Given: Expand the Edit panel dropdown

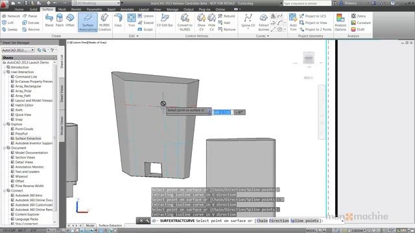Looking at the screenshot, I should point(134,36).
